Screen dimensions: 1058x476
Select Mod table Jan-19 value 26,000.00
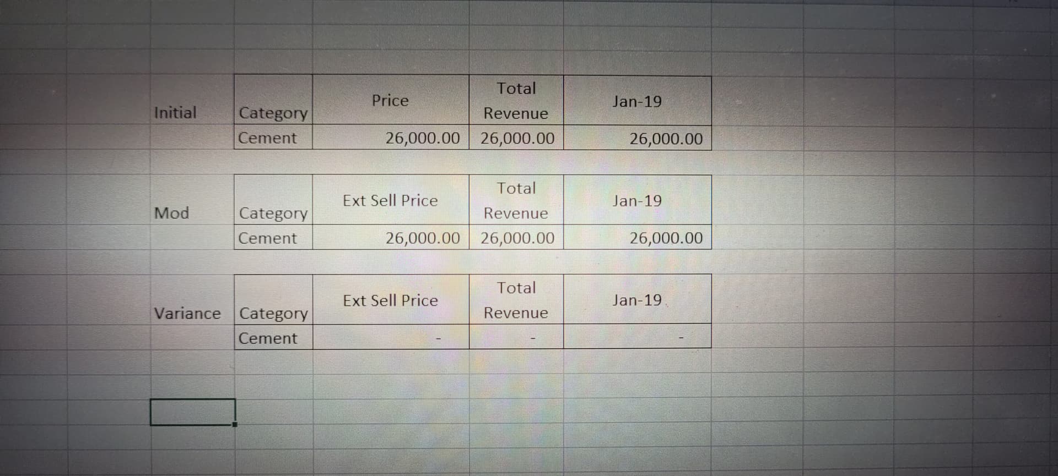[x=638, y=238]
